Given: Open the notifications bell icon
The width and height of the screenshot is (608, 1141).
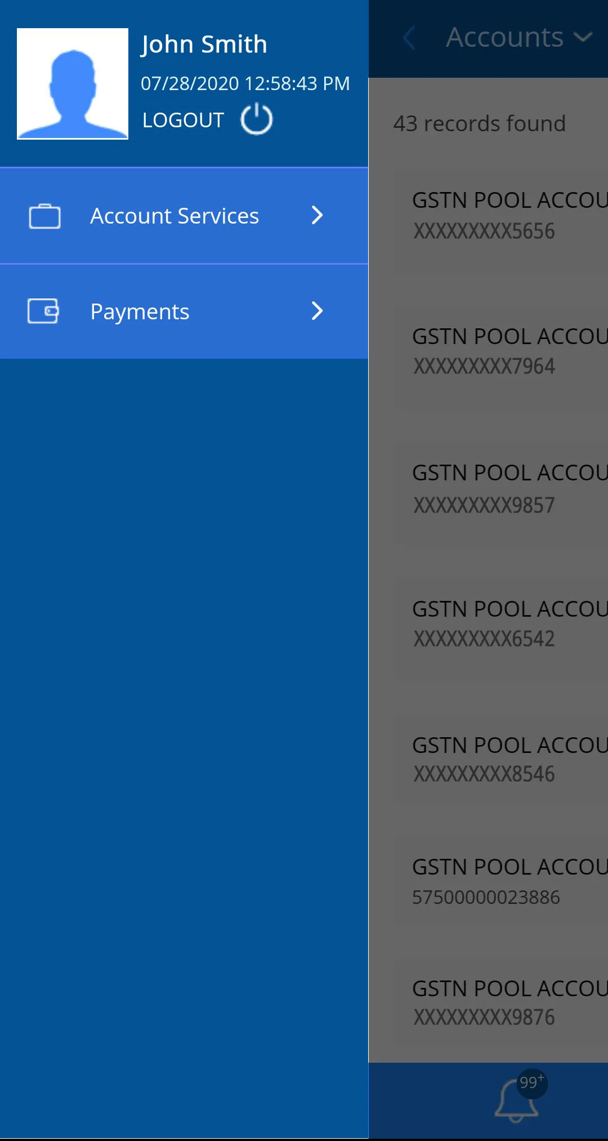Looking at the screenshot, I should coord(516,1102).
